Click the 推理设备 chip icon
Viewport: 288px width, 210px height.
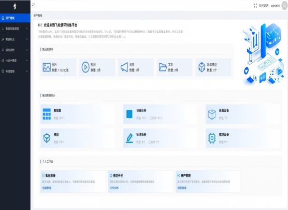click(212, 138)
